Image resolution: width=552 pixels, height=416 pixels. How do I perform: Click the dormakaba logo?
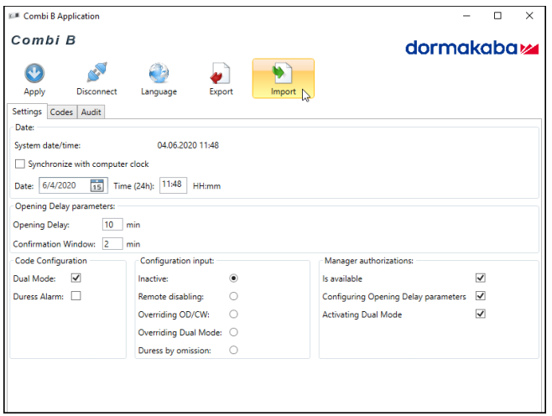[x=471, y=49]
